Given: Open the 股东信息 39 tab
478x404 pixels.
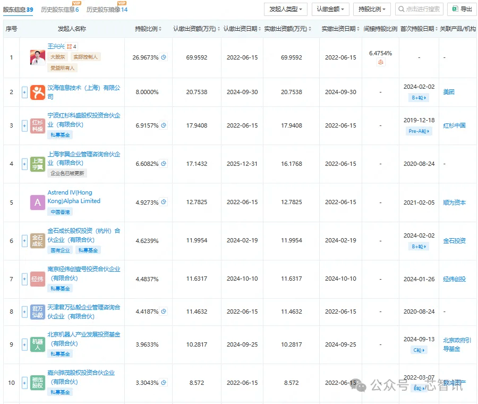Looking at the screenshot, I should [18, 10].
